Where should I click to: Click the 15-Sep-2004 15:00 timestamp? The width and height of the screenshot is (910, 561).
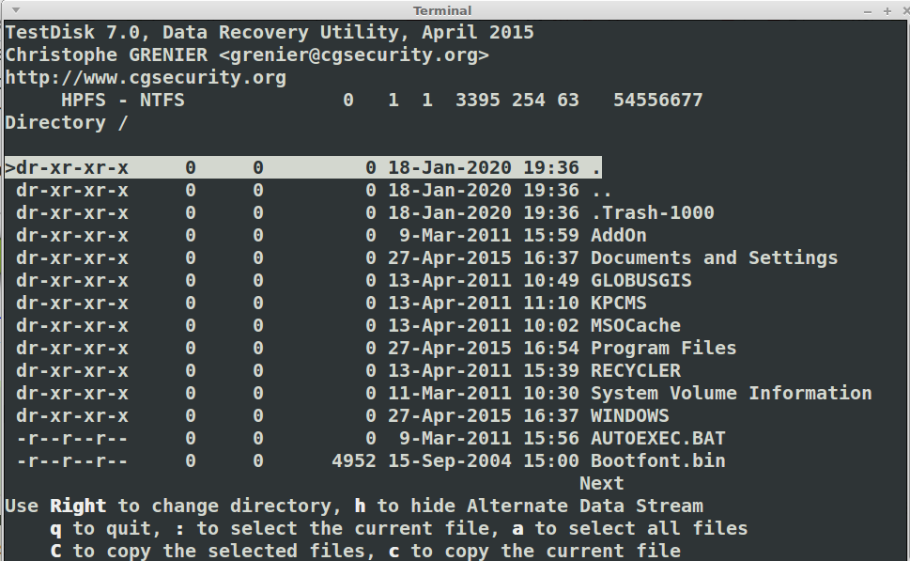click(x=484, y=461)
